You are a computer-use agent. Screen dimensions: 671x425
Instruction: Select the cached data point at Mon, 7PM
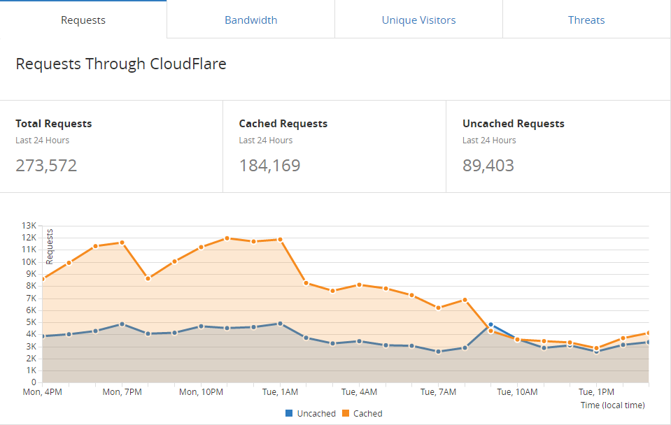(x=122, y=243)
